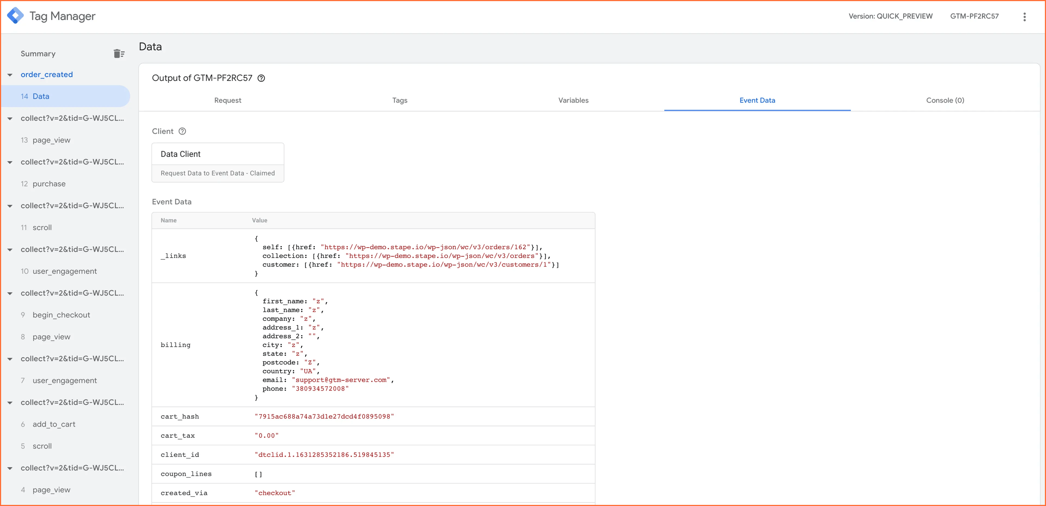Click the Name column header

(x=169, y=221)
